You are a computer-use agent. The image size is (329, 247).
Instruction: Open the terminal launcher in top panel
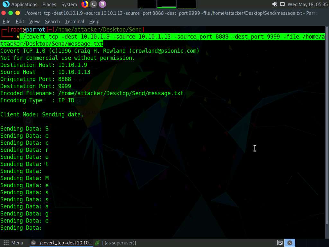tap(93, 4)
